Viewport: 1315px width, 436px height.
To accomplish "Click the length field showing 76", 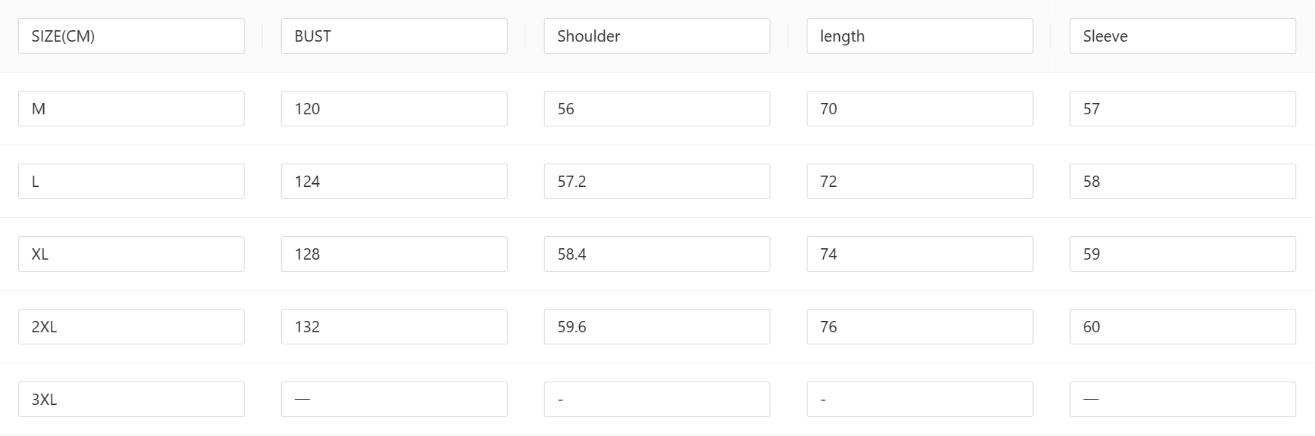I will point(919,327).
